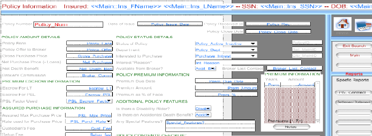
Task: Click the Home house icon
Action: pos(342,24)
